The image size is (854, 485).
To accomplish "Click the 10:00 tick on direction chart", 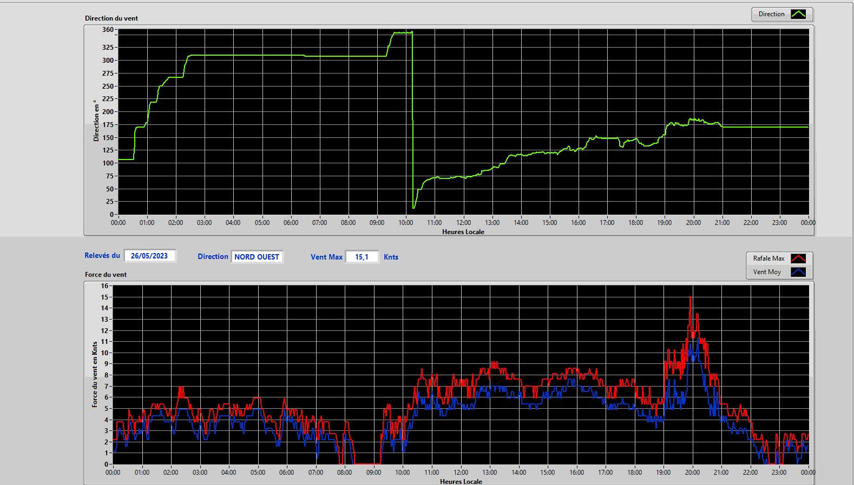I will click(x=406, y=222).
